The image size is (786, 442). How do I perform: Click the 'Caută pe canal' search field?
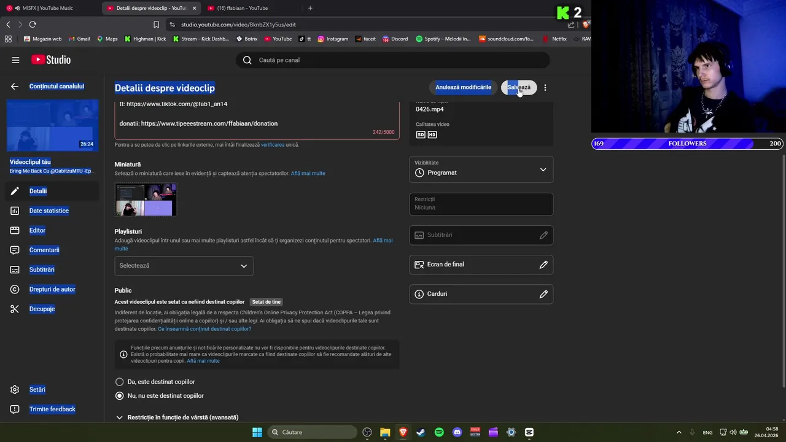tap(392, 60)
